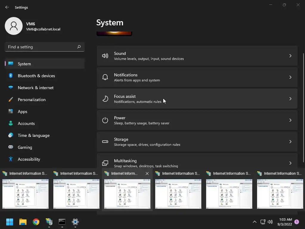
Task: Click the Power icon in System list
Action: coord(105,120)
